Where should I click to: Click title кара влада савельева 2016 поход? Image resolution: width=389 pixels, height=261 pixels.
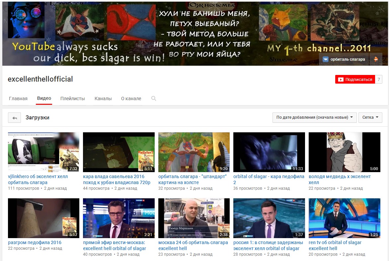pos(117,179)
